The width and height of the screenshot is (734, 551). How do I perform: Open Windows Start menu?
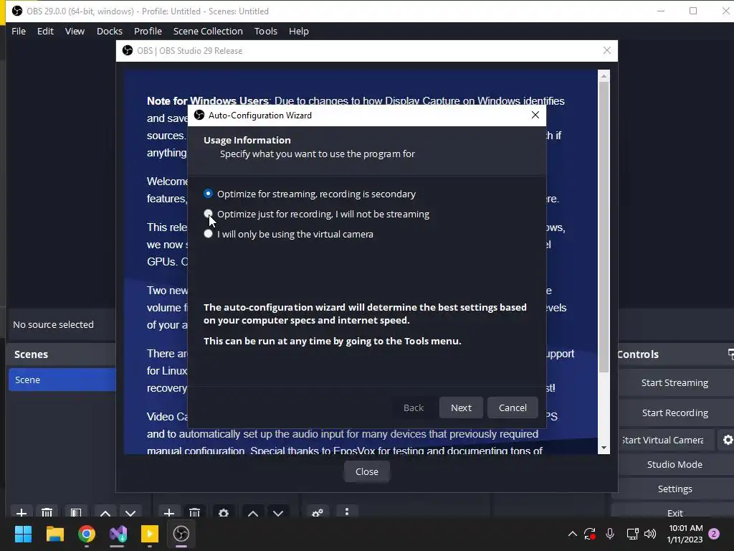click(23, 534)
